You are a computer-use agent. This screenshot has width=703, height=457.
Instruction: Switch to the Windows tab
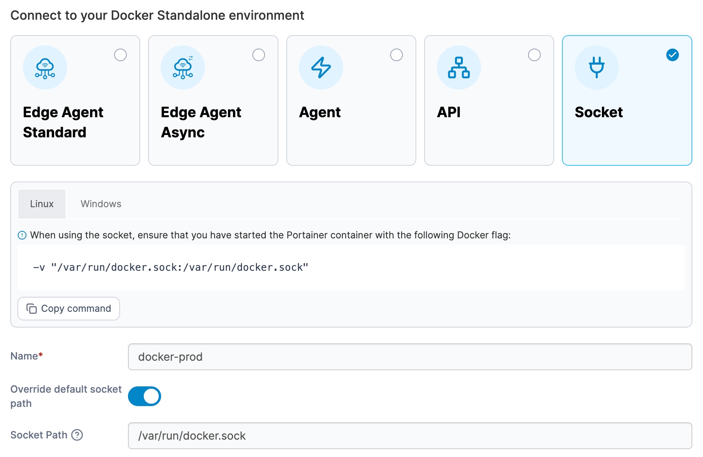(101, 204)
